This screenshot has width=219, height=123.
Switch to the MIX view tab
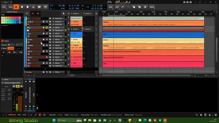pos(19,115)
